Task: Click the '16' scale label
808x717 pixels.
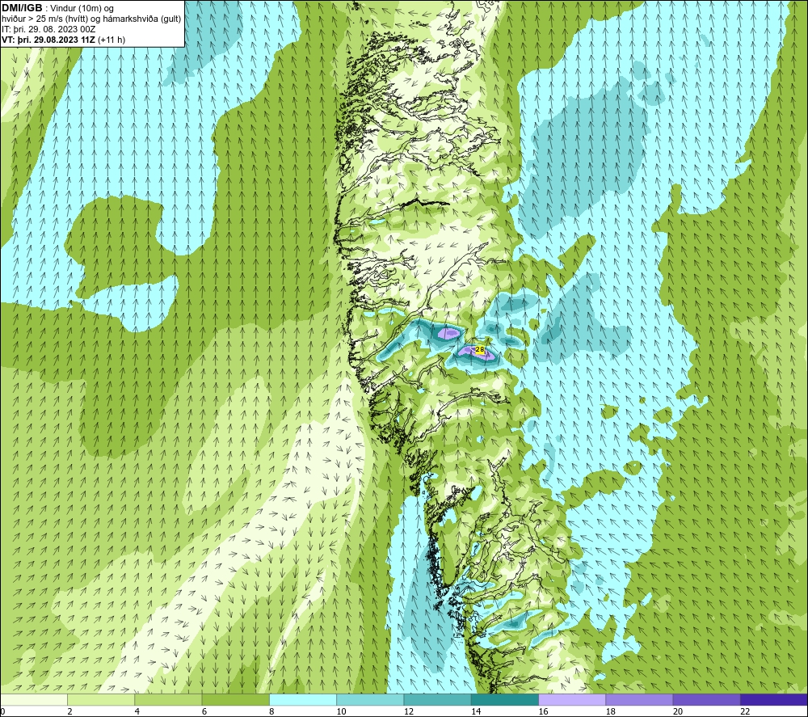Action: pos(544,711)
